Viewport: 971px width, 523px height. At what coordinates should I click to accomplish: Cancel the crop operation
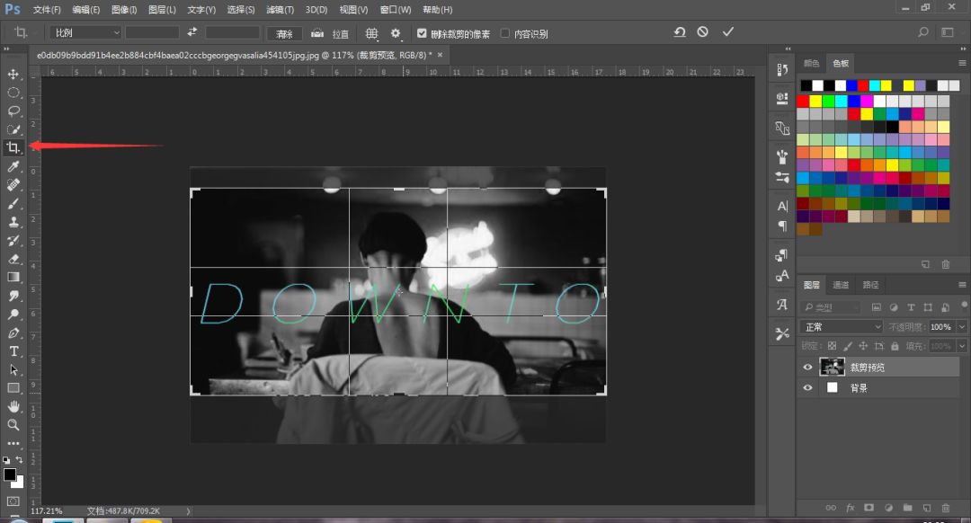click(702, 32)
